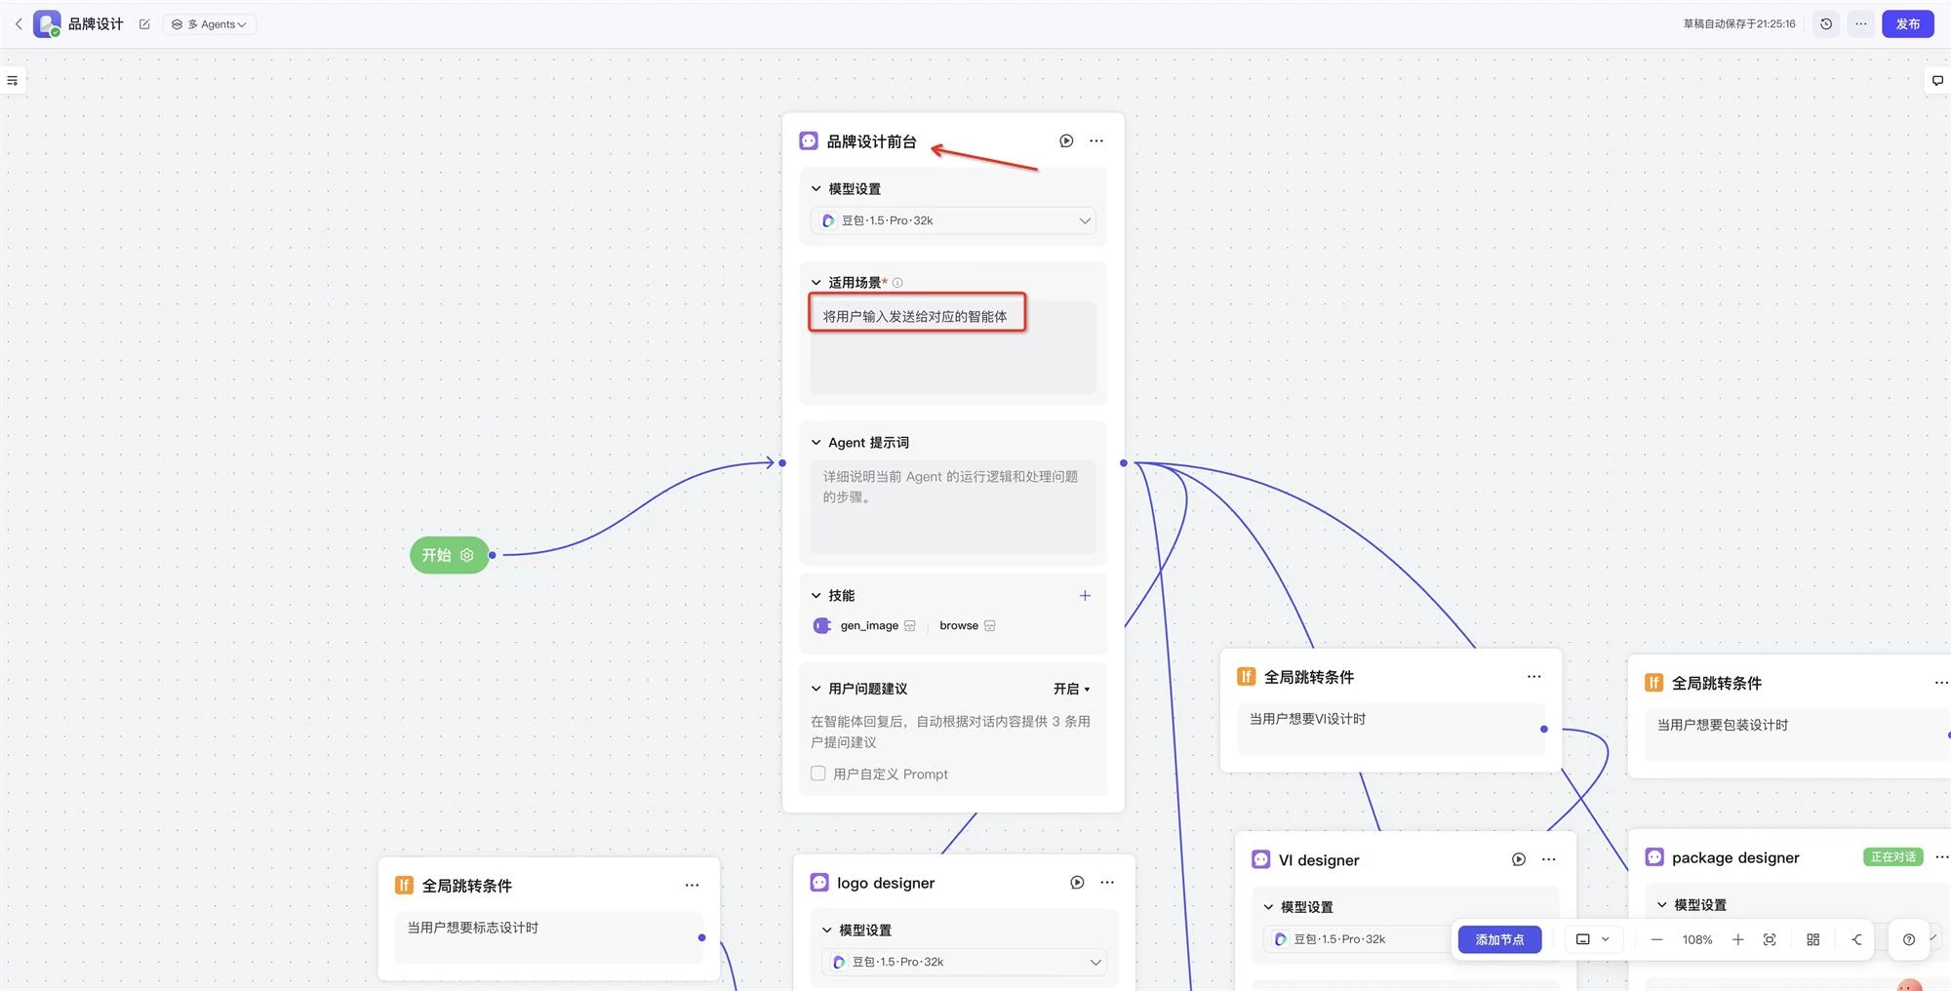
Task: Open the top-right ellipsis menu
Action: pyautogui.click(x=1860, y=23)
